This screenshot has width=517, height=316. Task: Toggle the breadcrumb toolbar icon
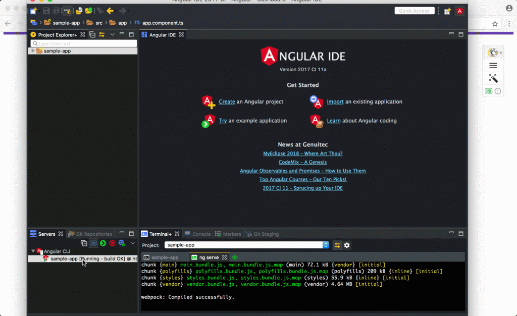pyautogui.click(x=67, y=11)
